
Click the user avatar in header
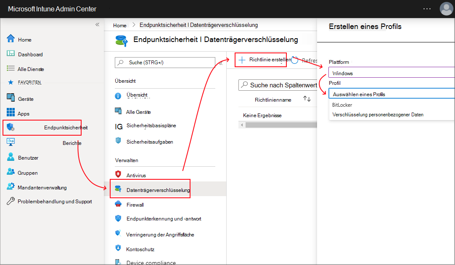[x=446, y=9]
